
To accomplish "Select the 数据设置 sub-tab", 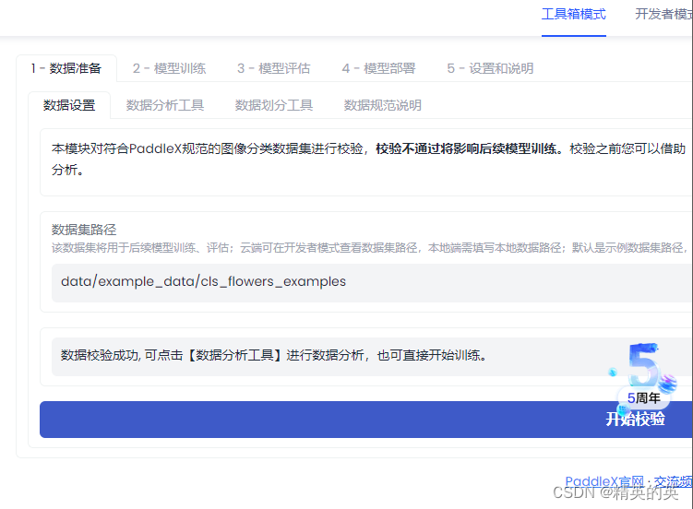I will coord(69,105).
